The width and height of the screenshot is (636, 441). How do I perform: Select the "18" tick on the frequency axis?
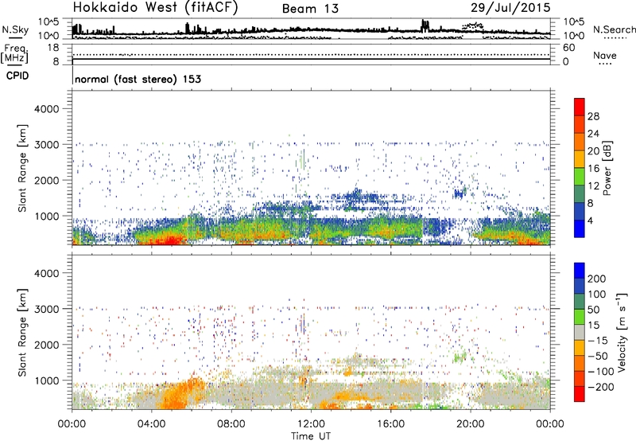point(52,48)
